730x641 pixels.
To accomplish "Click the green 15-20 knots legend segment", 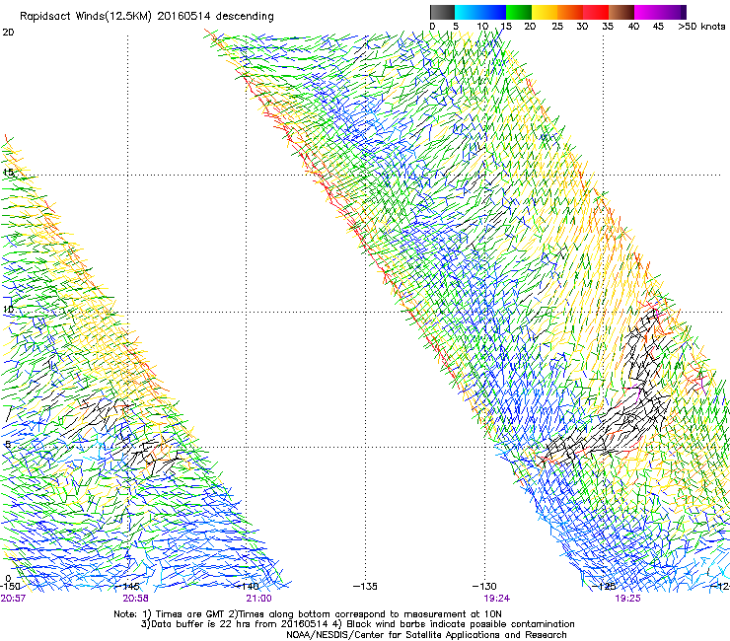I will [x=519, y=12].
